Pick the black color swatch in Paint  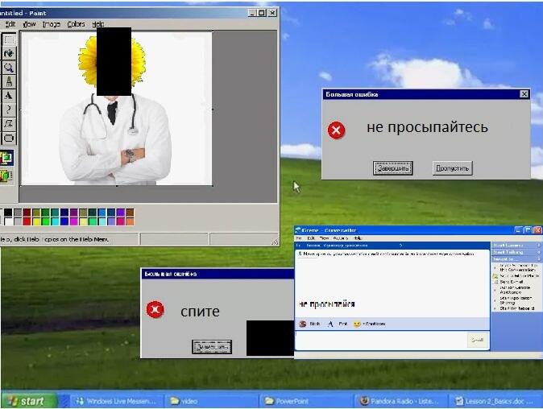coord(8,212)
